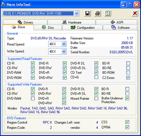This screenshot has height=136, width=141.
Task: Click the Print icon button
Action: pos(98,13)
